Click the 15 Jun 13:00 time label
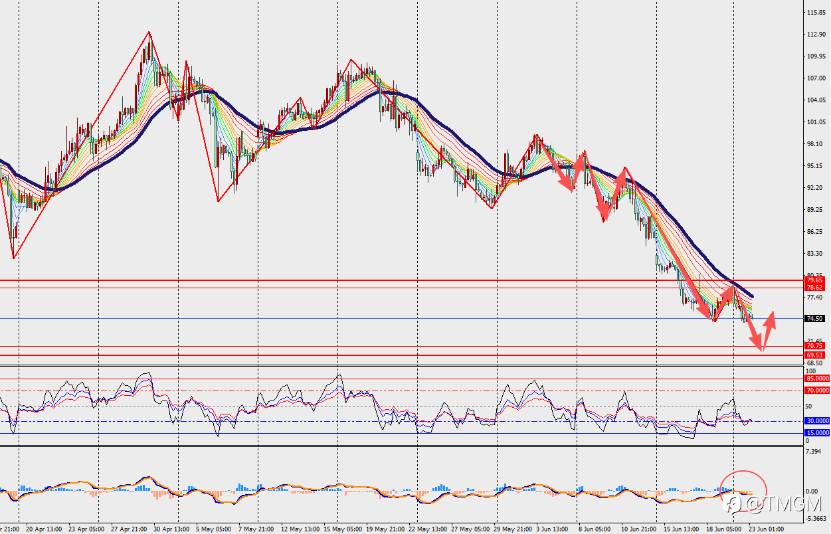This screenshot has height=534, width=831. [x=680, y=529]
